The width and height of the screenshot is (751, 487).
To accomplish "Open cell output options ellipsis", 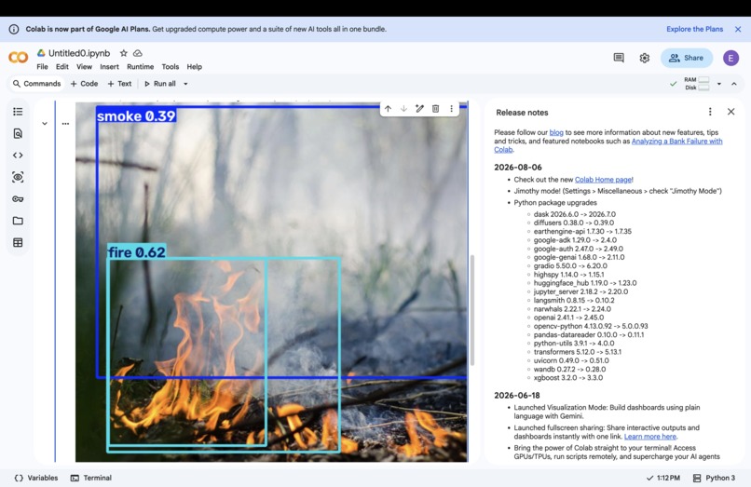I will [65, 124].
